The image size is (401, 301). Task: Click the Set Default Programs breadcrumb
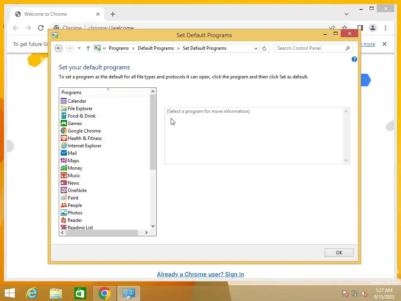point(204,48)
